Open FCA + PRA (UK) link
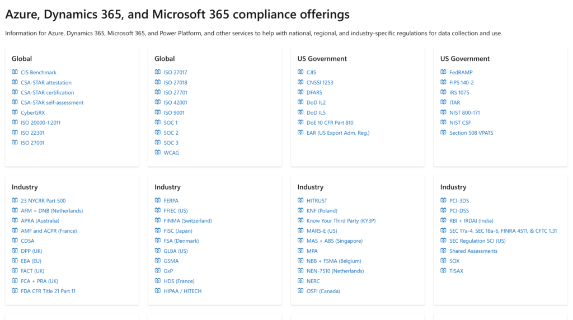573x320 pixels. (40, 281)
